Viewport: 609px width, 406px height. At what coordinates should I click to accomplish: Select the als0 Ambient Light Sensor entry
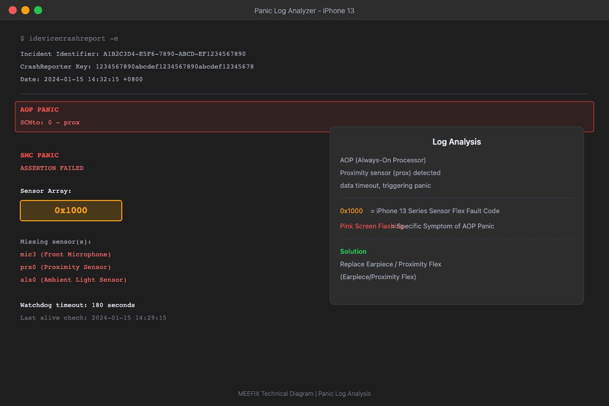point(73,280)
